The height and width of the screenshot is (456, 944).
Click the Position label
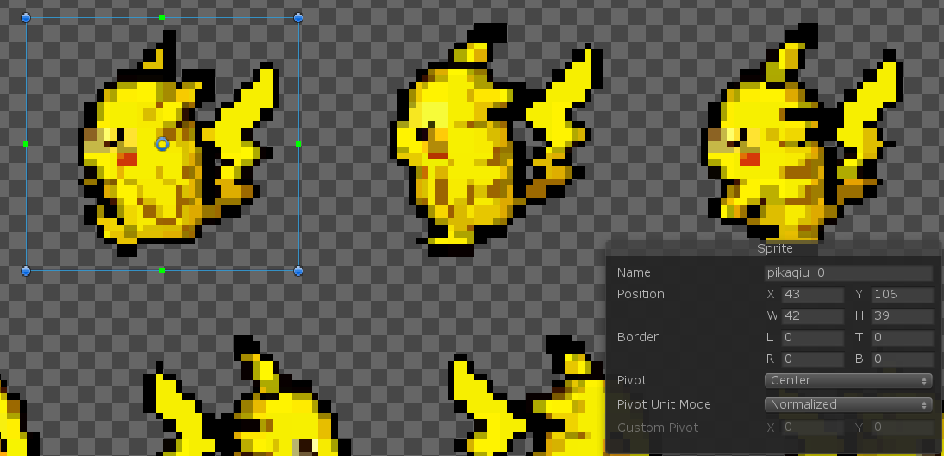[641, 294]
